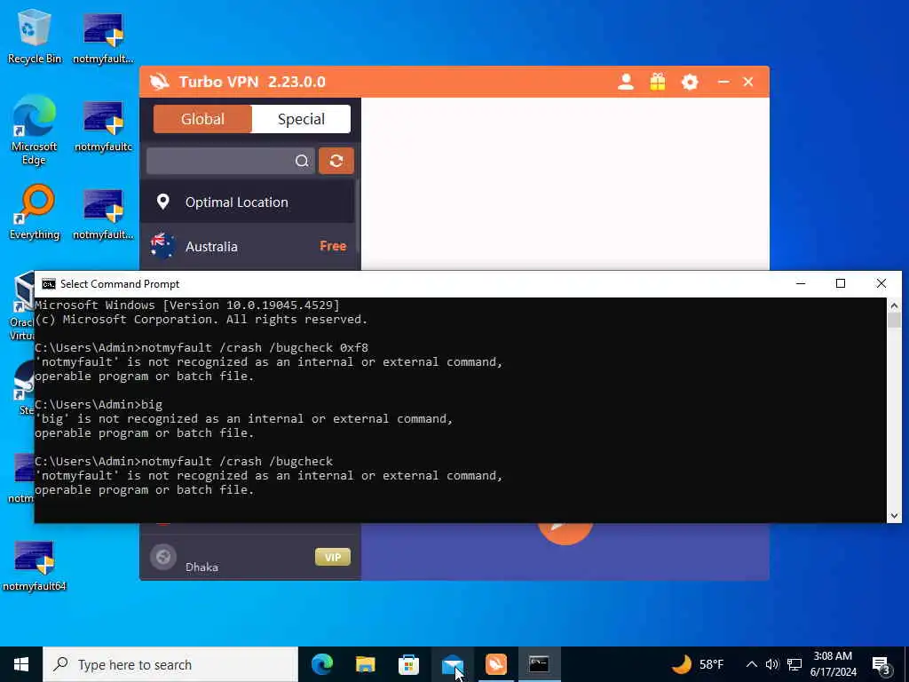Refresh the VPN server list
The height and width of the screenshot is (682, 909).
(336, 161)
